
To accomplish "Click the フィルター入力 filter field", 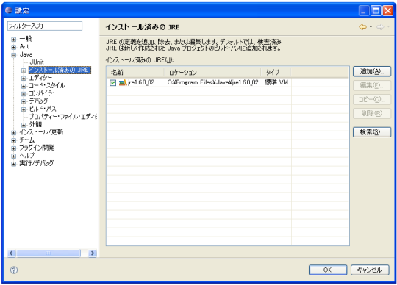I will [45, 26].
